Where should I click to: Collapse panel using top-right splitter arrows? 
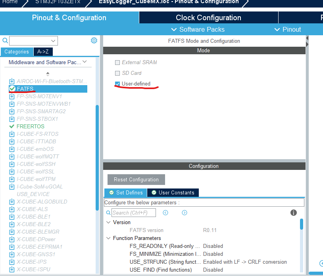tap(307, 41)
